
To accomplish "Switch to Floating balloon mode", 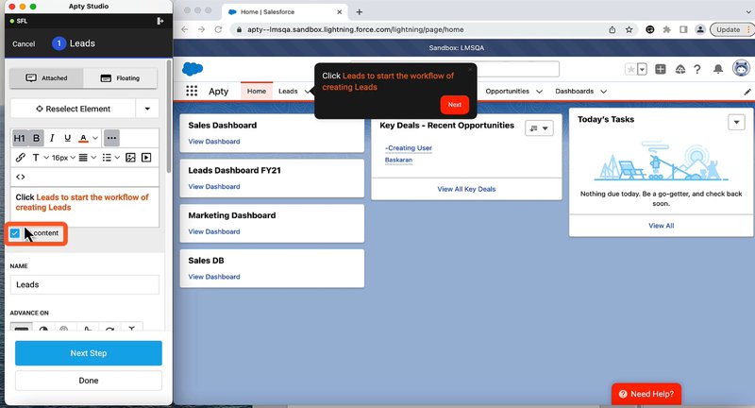I will tap(120, 78).
